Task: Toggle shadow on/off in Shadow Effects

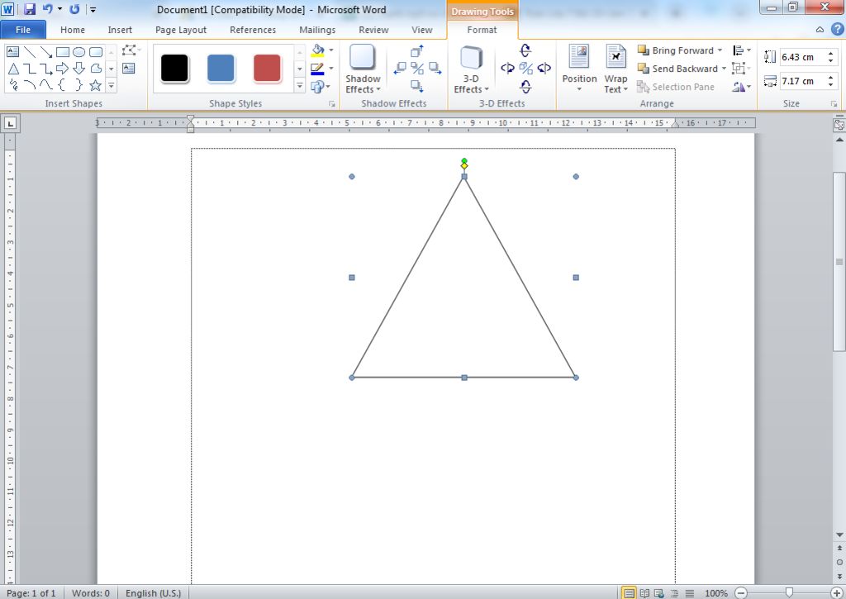Action: point(417,69)
